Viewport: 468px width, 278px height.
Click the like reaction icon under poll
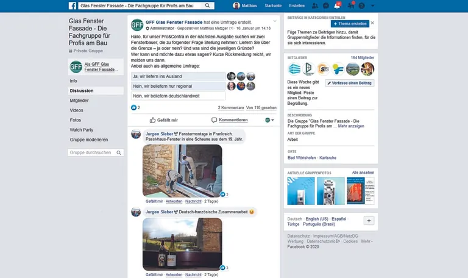134,107
